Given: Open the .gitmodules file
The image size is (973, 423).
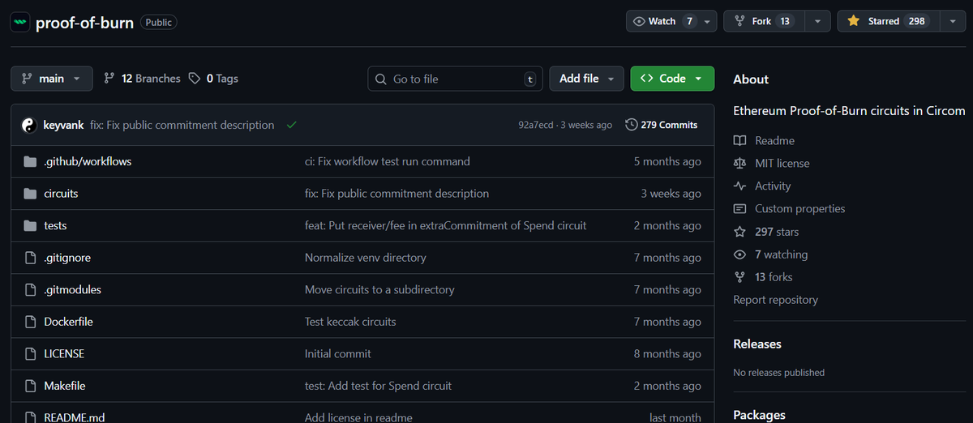Looking at the screenshot, I should click(72, 289).
